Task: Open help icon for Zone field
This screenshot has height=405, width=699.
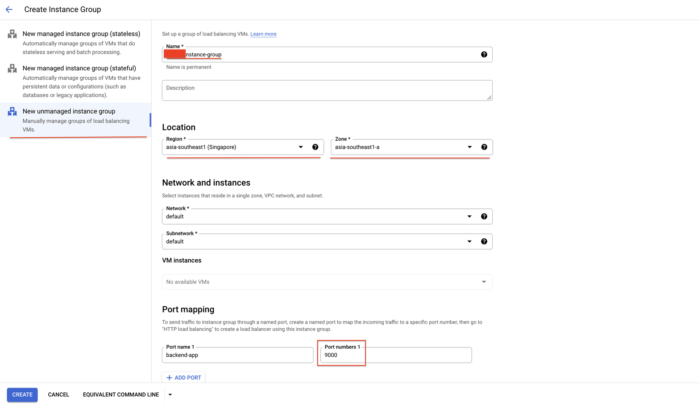Action: coord(484,147)
